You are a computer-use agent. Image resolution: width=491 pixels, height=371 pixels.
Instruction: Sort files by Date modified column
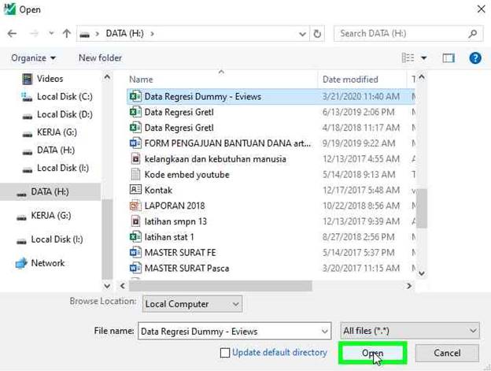pyautogui.click(x=350, y=80)
